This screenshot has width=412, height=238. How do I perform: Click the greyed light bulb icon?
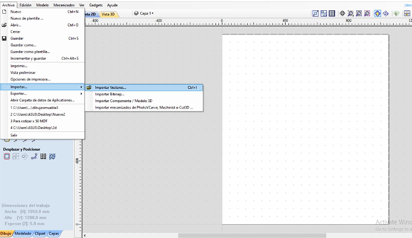coord(396,13)
